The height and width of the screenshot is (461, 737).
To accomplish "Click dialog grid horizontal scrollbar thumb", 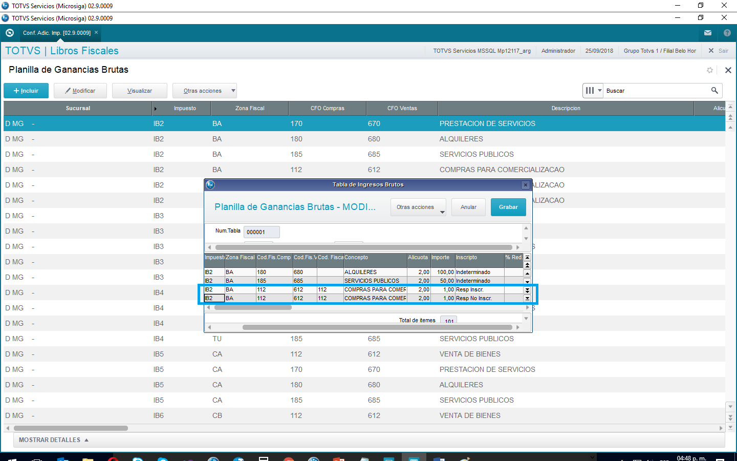I will [253, 308].
